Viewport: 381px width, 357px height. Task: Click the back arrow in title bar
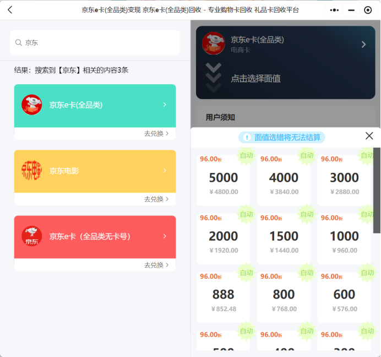click(10, 10)
